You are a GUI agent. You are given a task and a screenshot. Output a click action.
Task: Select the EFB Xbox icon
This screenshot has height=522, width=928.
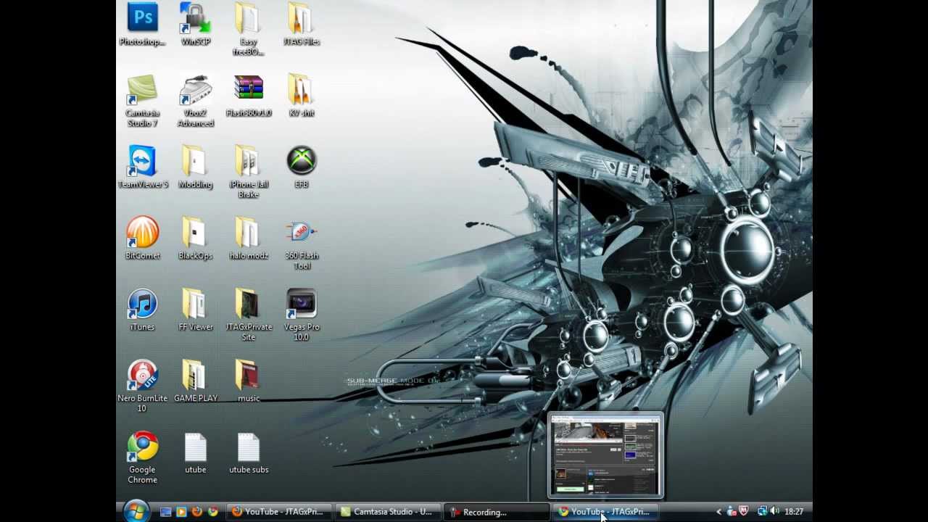coord(302,167)
